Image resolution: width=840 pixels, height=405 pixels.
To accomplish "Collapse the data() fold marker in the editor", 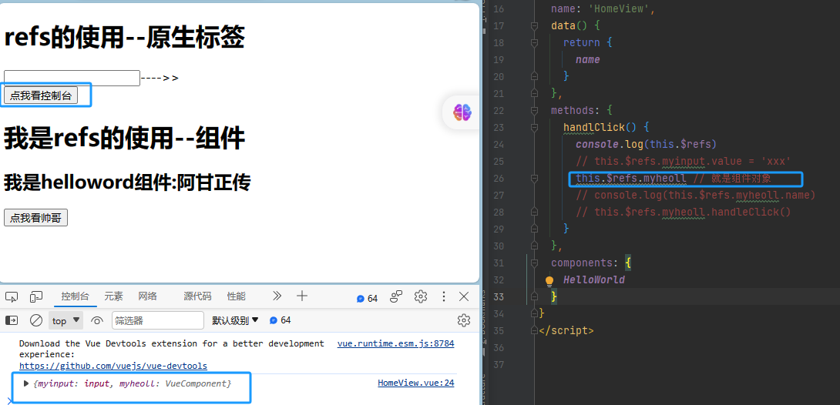I will [x=534, y=25].
